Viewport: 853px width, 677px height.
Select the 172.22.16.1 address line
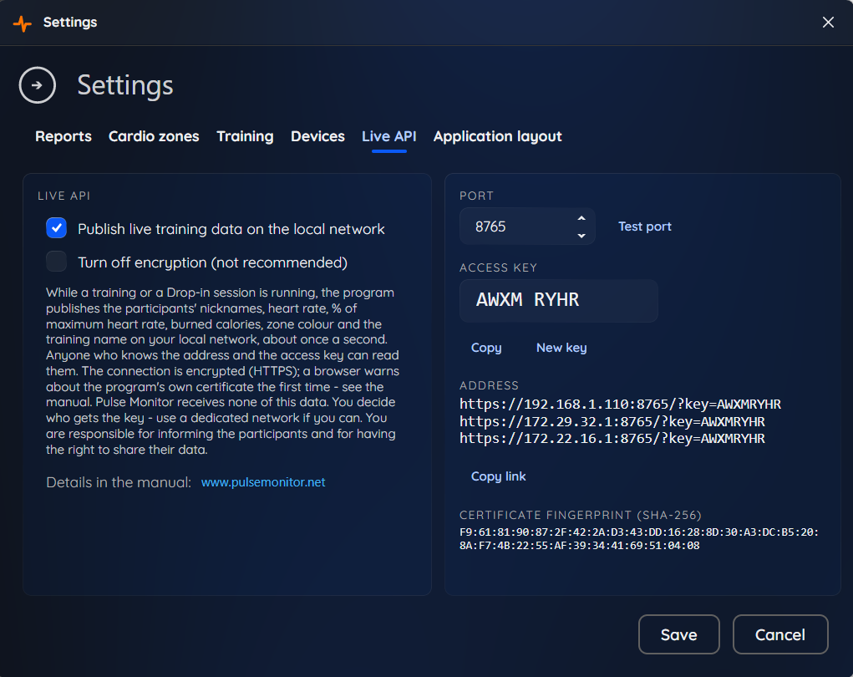612,439
